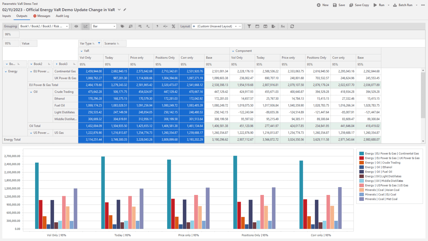Screen dimensions: 428x241
Task: Click the filter funnel icon in toolbar
Action: pos(249,26)
